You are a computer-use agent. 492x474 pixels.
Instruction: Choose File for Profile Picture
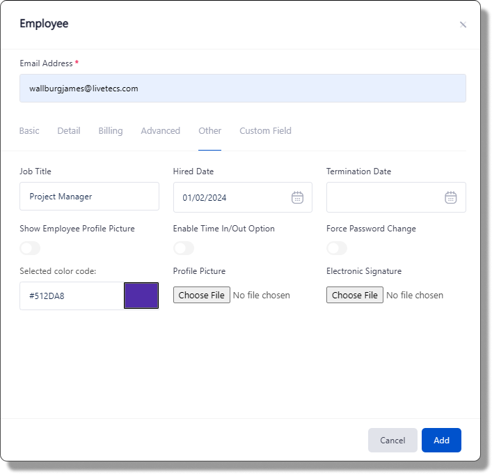(x=201, y=295)
